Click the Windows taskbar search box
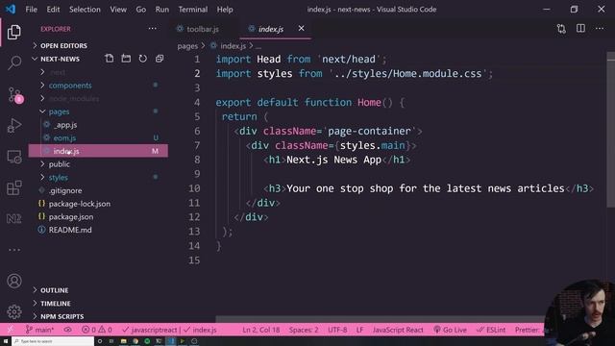615x346 pixels. (53, 341)
